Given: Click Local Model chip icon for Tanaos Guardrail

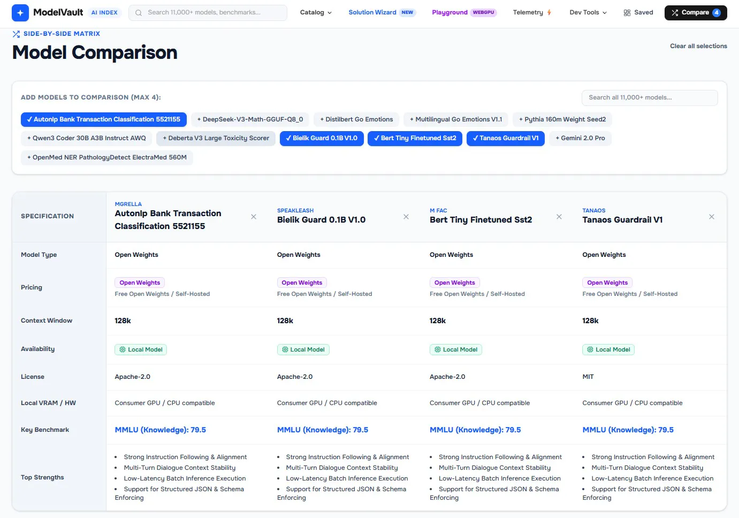Looking at the screenshot, I should [x=590, y=350].
